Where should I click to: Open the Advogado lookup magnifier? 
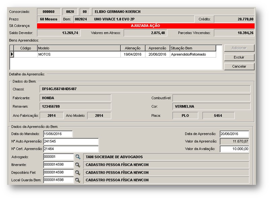pyautogui.click(x=78, y=157)
